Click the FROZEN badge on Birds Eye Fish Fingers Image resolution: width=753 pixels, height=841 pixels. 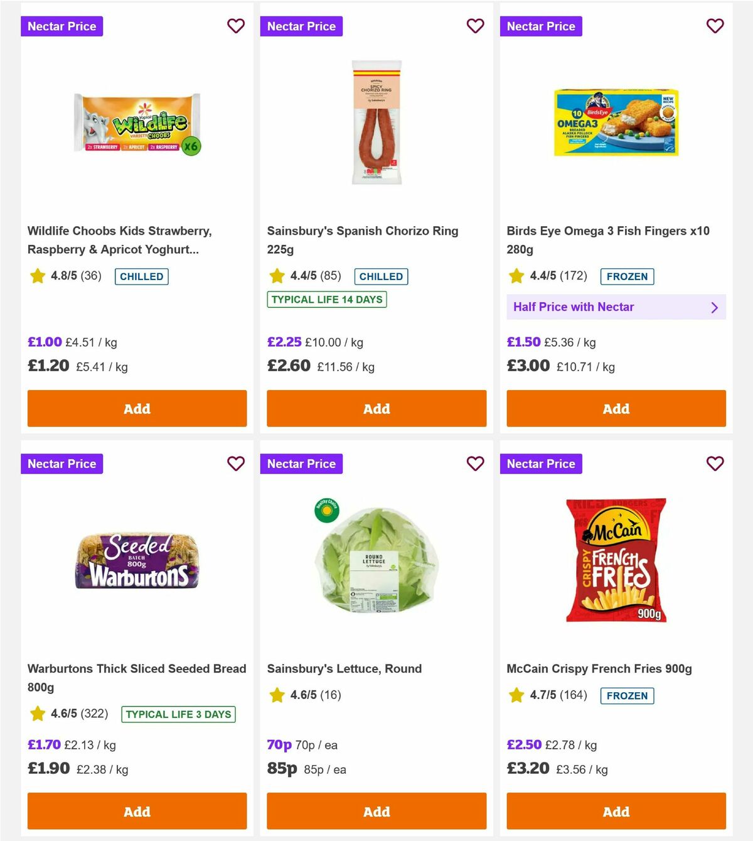[627, 276]
